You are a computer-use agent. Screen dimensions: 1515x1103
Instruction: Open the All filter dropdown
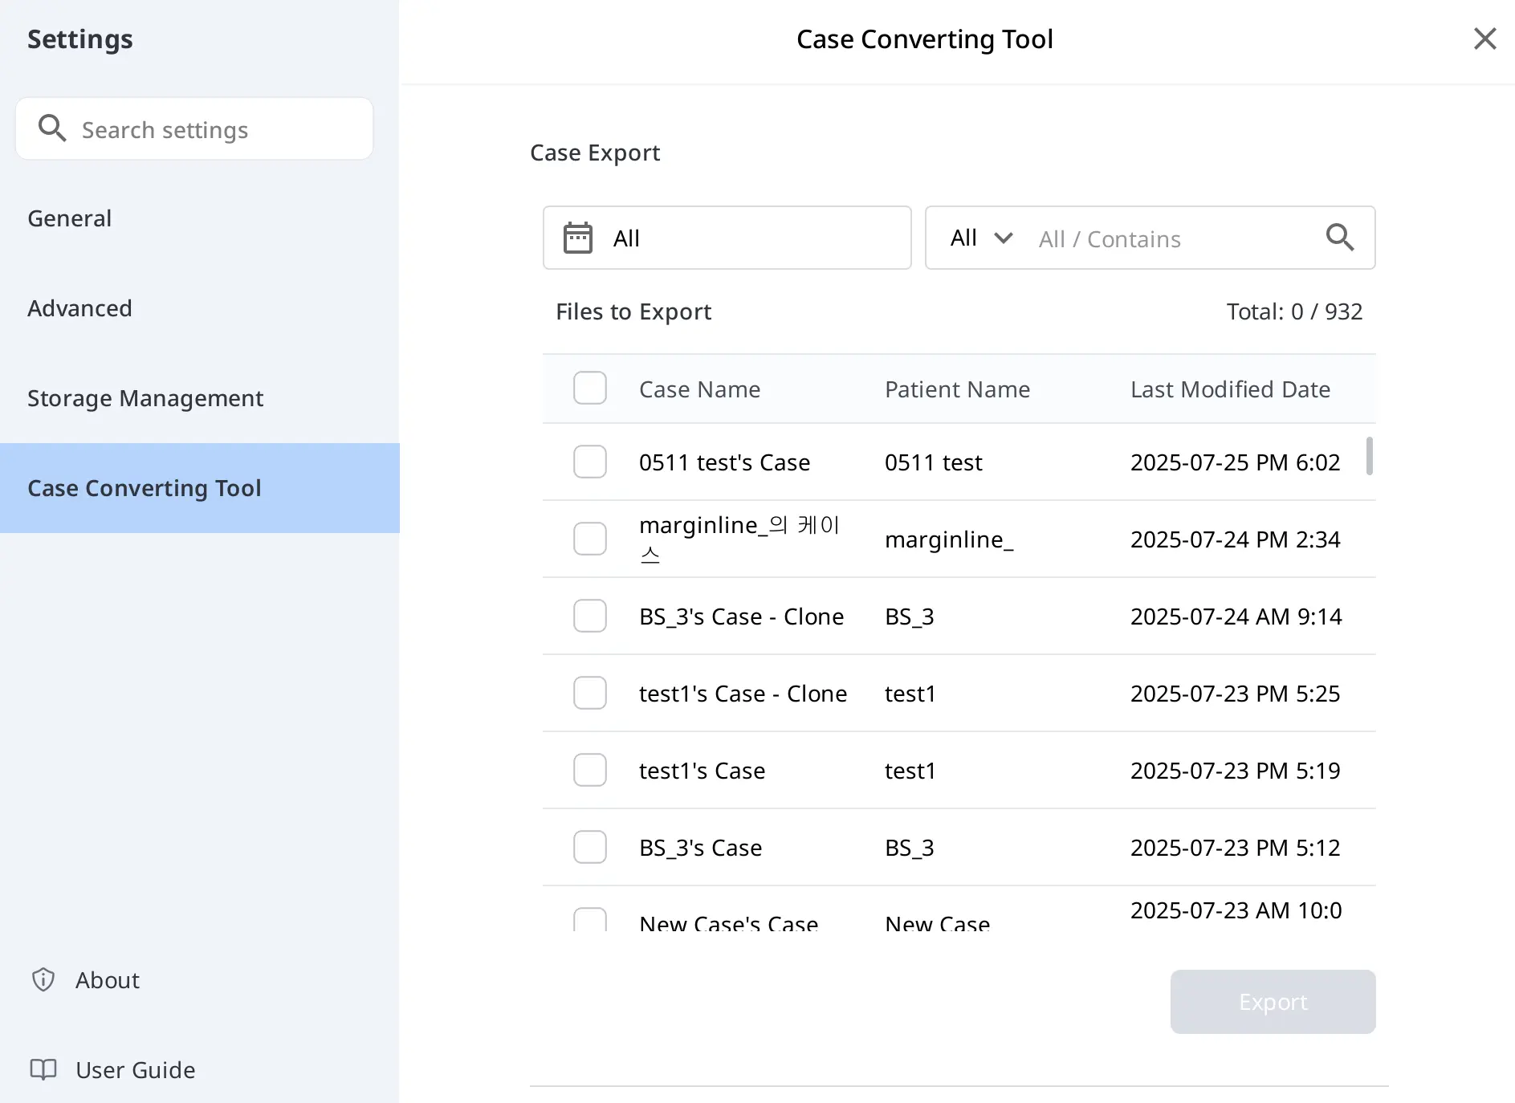tap(980, 238)
